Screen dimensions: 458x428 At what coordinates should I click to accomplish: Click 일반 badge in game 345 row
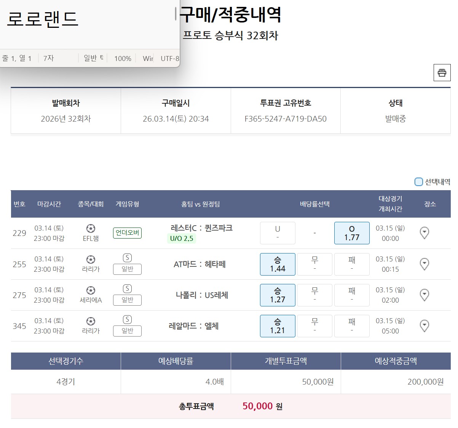[x=127, y=331]
